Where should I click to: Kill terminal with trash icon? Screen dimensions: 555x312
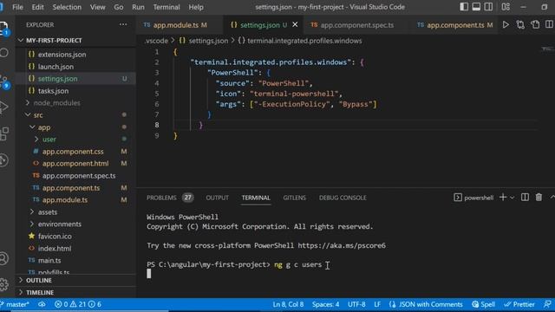[539, 198]
